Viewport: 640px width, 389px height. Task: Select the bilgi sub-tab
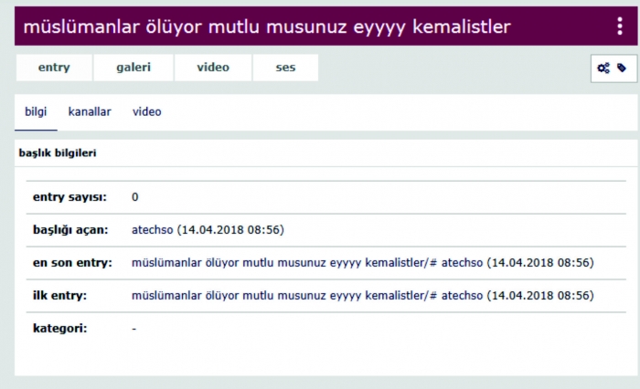(36, 111)
